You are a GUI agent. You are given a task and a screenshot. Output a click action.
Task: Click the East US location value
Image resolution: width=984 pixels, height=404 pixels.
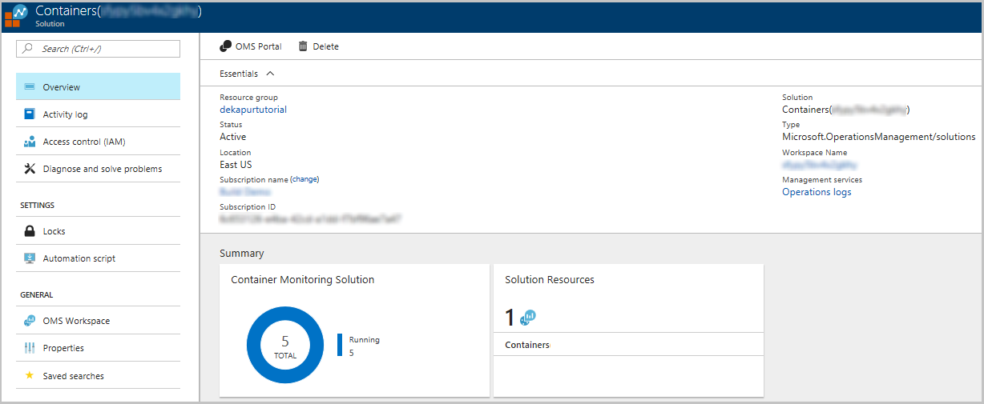click(x=236, y=165)
